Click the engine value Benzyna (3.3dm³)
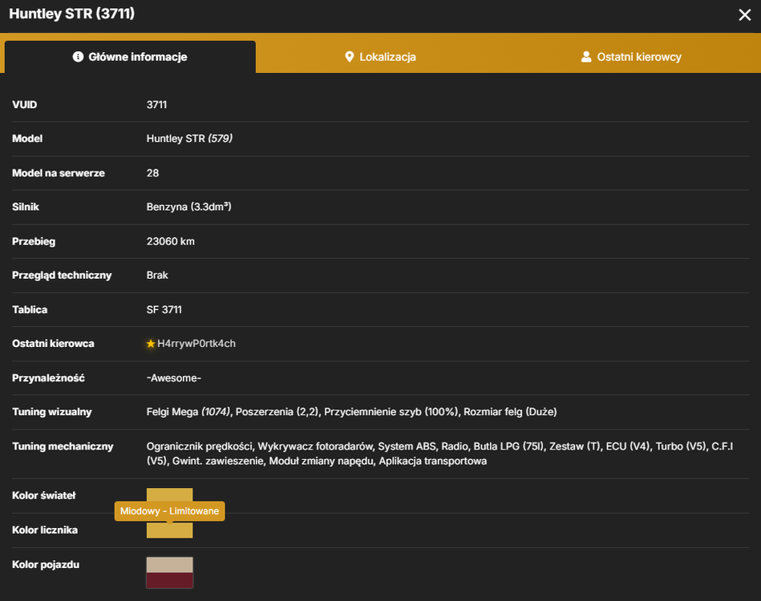 click(188, 207)
